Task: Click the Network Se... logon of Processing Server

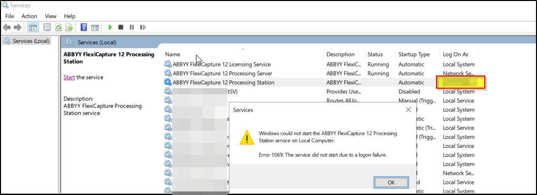Action: pyautogui.click(x=458, y=73)
